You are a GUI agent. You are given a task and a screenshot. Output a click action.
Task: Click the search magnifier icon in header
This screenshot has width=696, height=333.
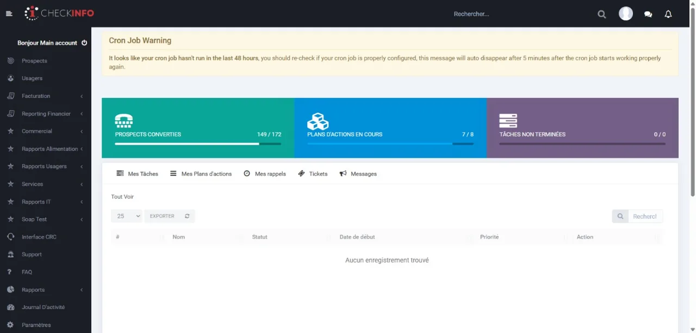point(602,14)
